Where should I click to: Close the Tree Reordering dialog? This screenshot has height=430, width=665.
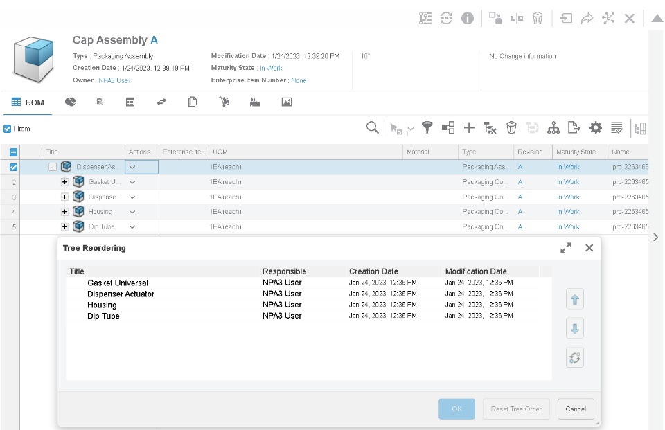589,248
